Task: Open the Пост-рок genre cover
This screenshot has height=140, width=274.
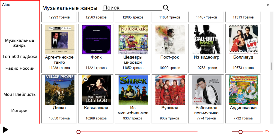Action: coord(170,39)
